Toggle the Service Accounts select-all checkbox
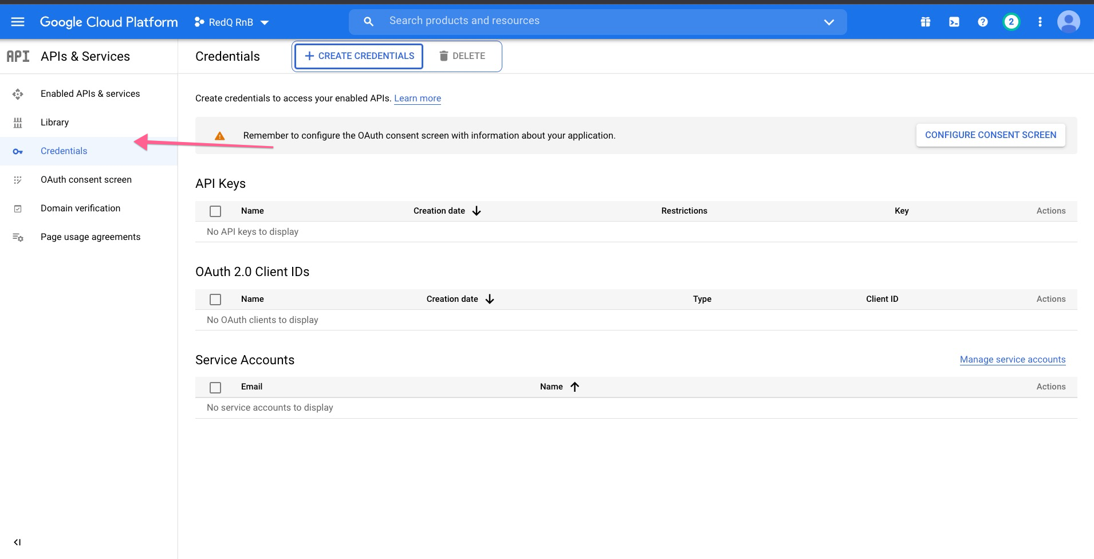Viewport: 1094px width, 559px height. click(215, 388)
